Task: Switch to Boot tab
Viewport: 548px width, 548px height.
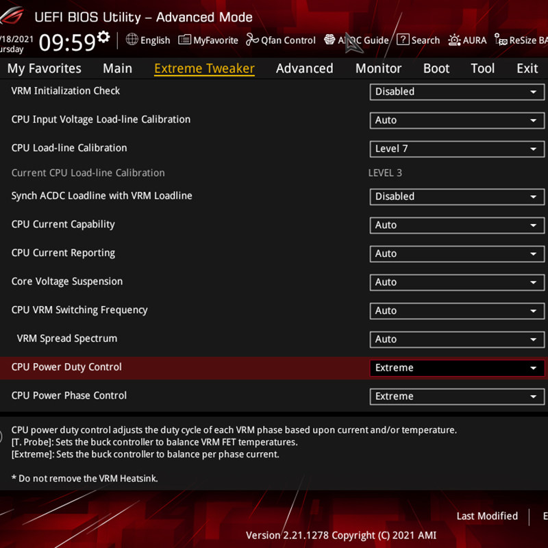Action: click(x=436, y=68)
